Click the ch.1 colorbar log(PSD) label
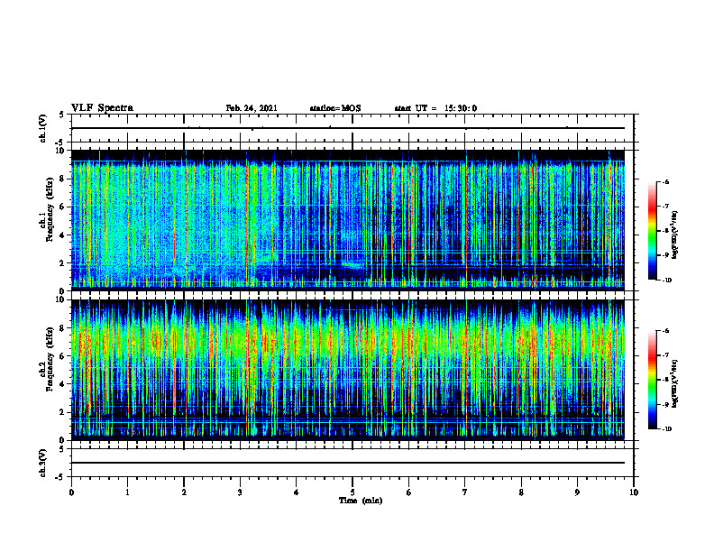714x552 pixels. tap(674, 235)
